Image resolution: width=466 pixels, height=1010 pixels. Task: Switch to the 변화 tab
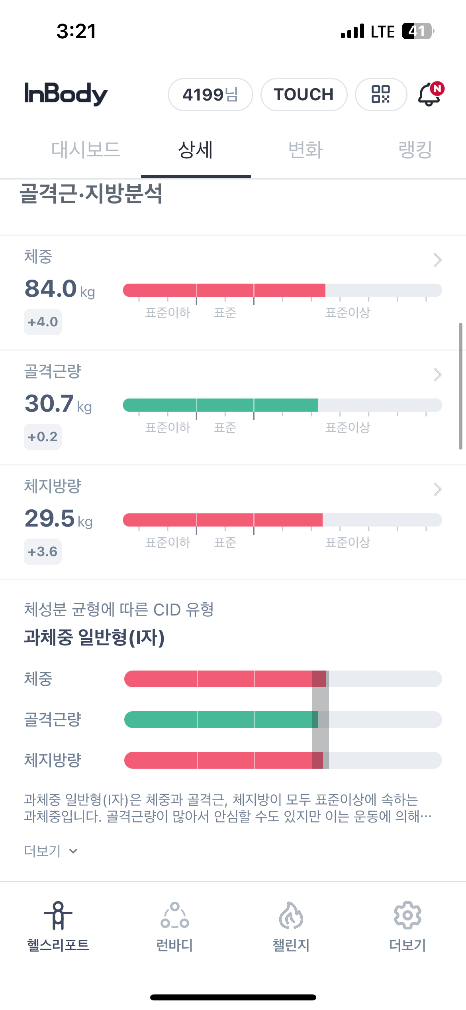(305, 150)
